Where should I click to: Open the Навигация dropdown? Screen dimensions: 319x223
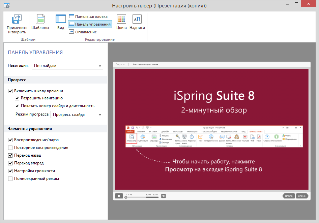click(x=67, y=66)
